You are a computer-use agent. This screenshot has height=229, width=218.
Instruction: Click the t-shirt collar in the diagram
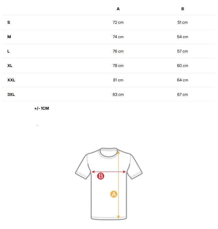109,153
